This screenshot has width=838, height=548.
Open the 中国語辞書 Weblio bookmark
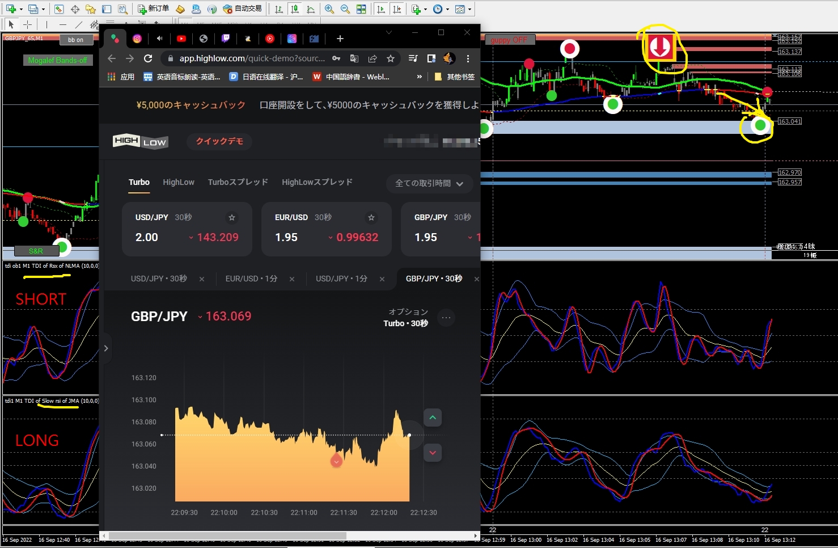351,77
